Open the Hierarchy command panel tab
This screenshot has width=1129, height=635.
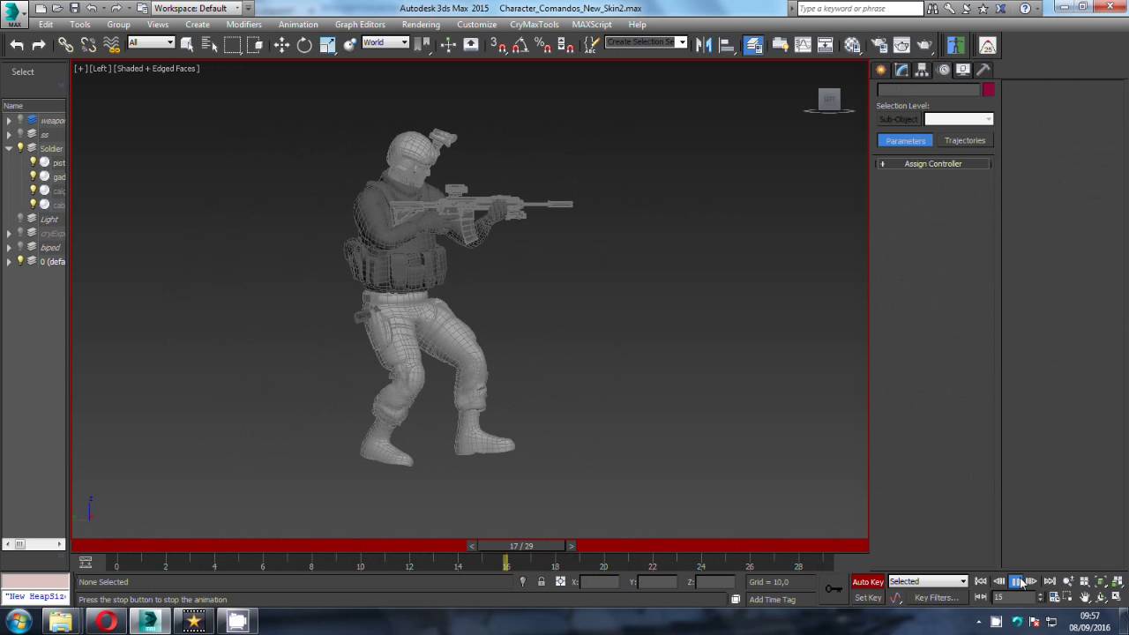click(x=922, y=70)
